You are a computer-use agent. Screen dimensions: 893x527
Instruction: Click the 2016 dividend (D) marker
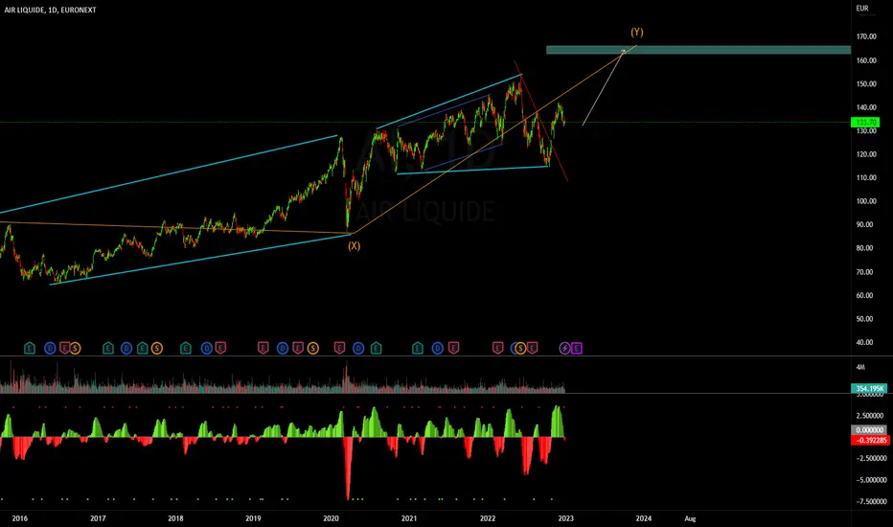[50, 348]
